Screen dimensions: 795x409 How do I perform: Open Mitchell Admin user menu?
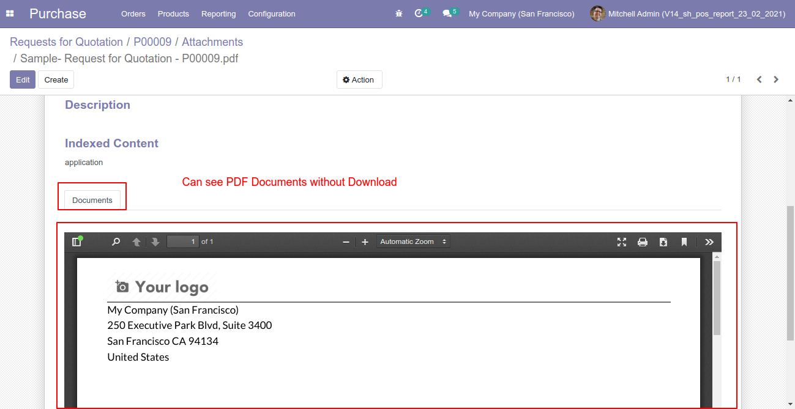point(687,13)
